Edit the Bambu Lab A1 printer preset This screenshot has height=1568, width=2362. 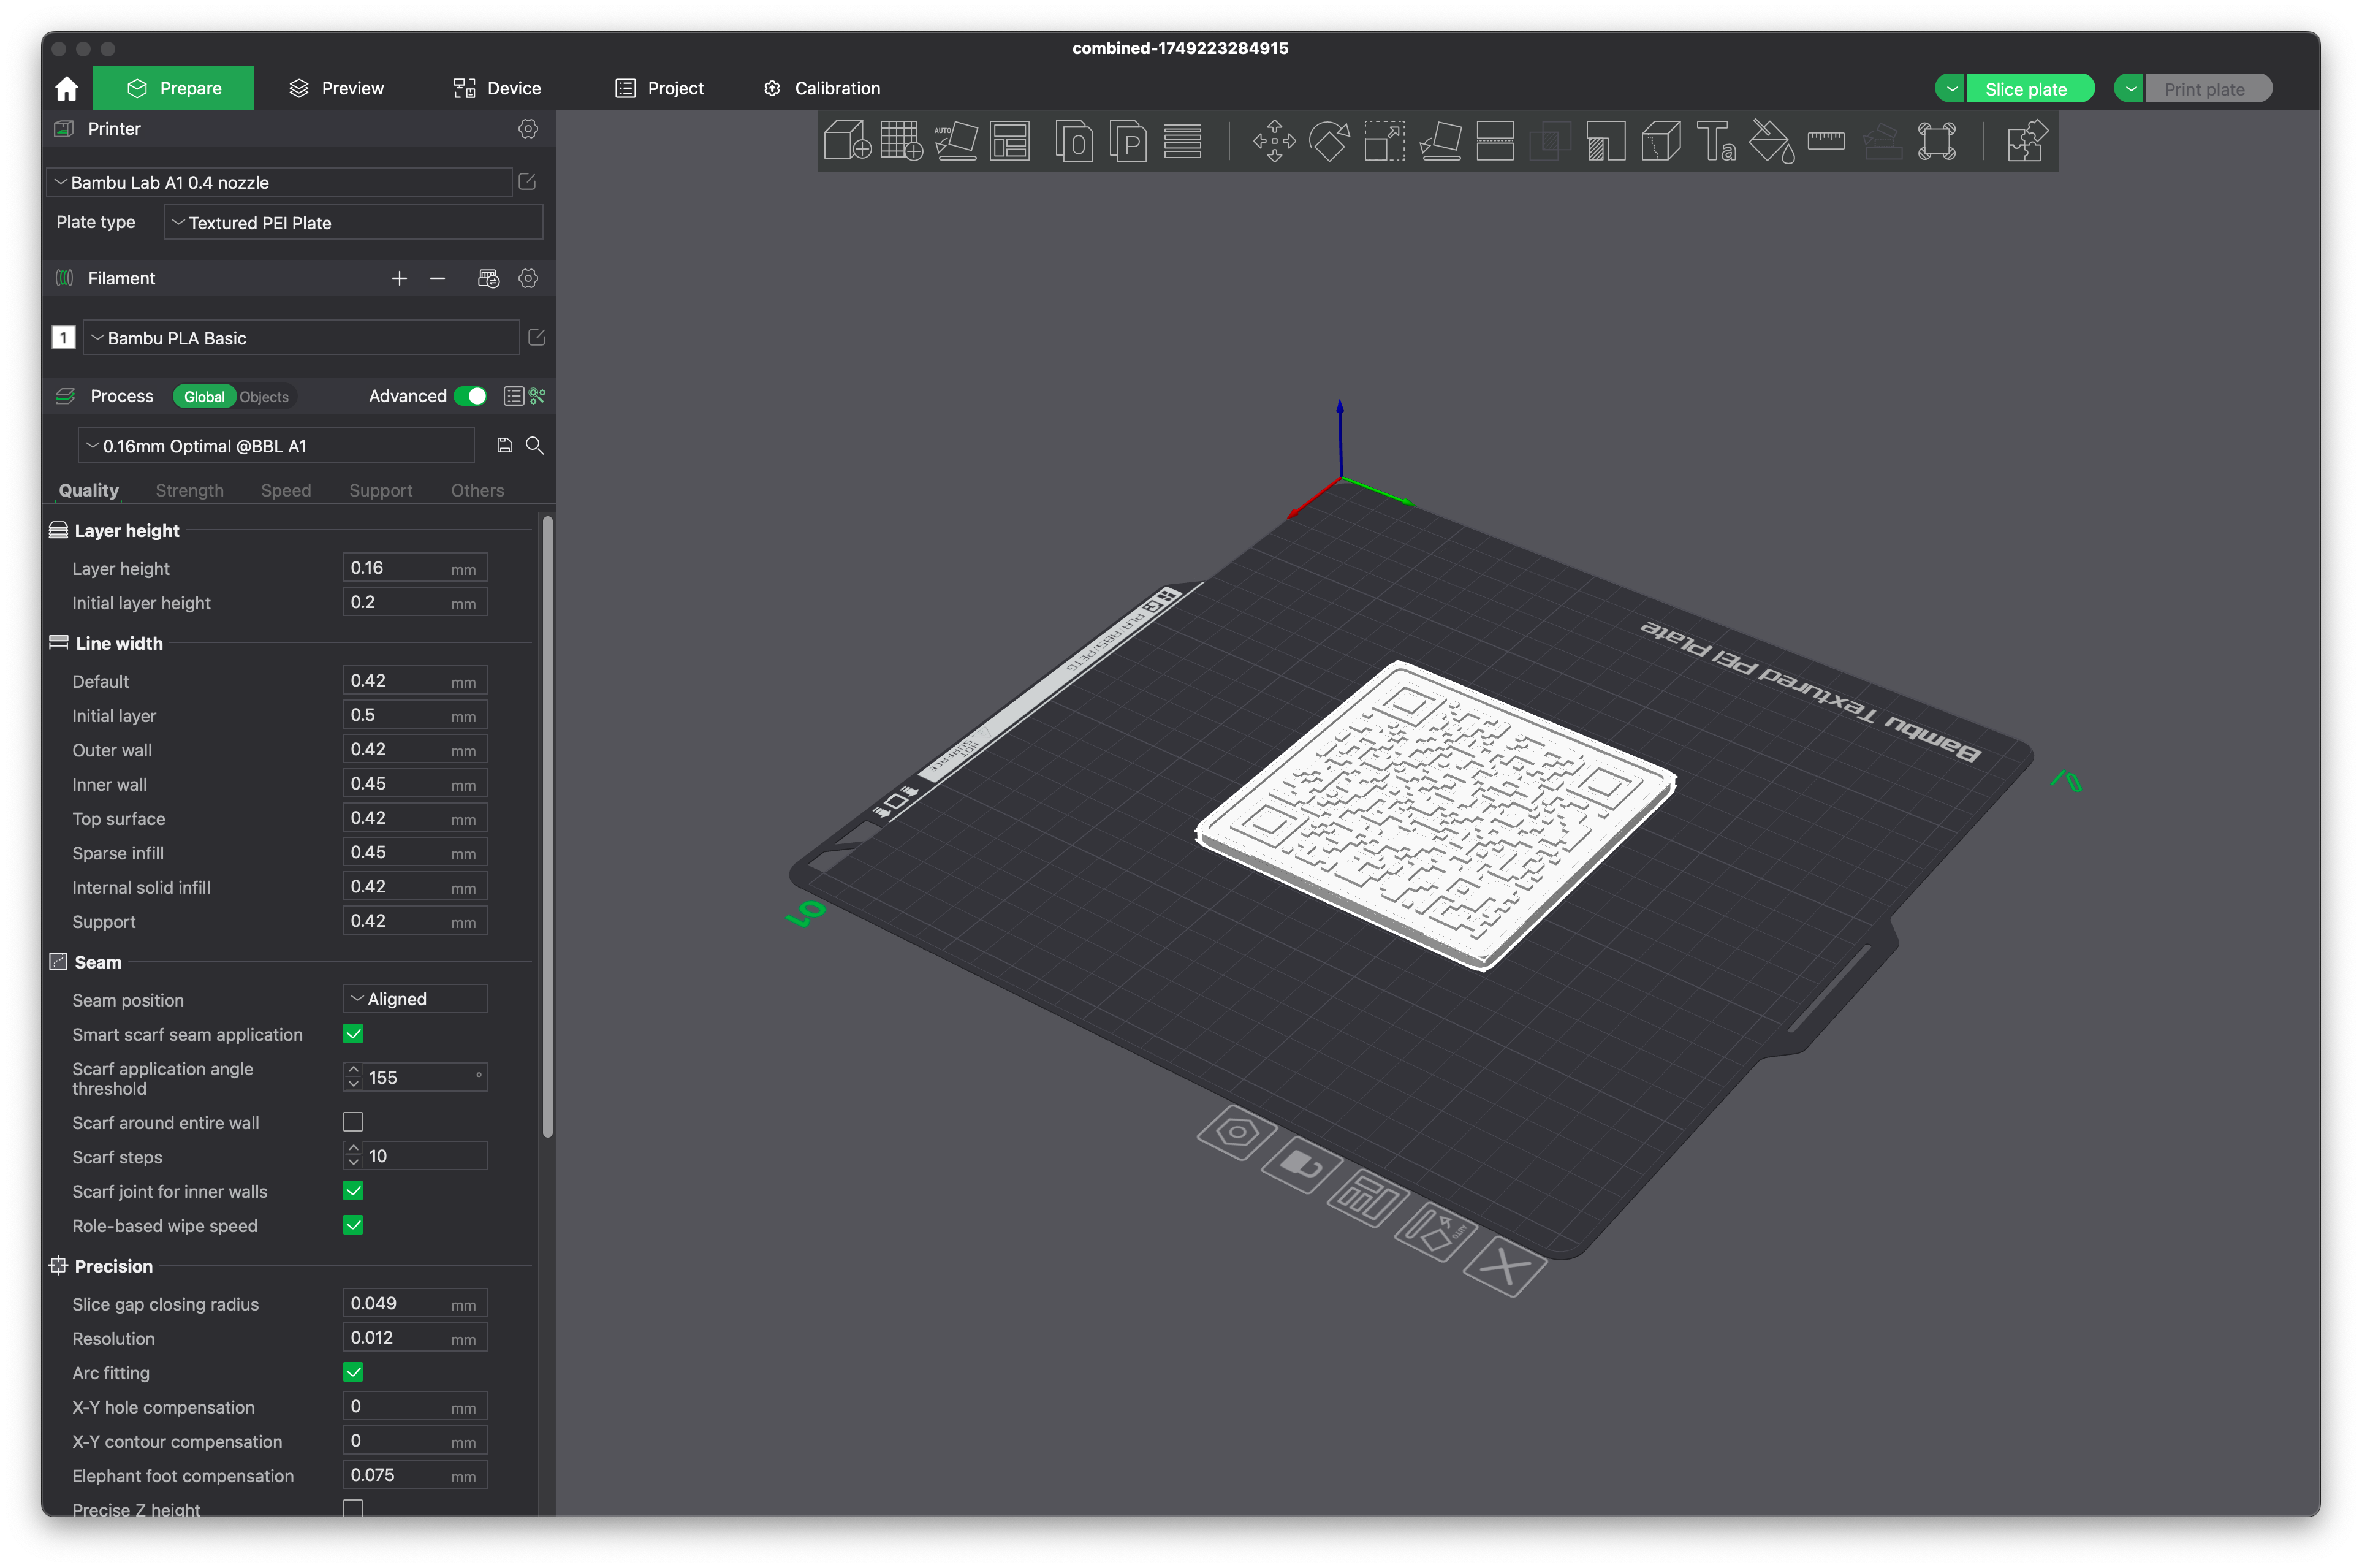[527, 182]
